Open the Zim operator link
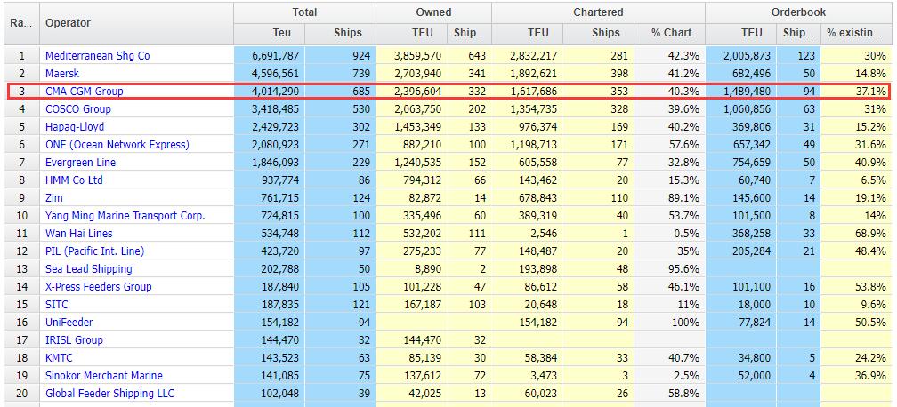This screenshot has width=897, height=407. pyautogui.click(x=54, y=198)
